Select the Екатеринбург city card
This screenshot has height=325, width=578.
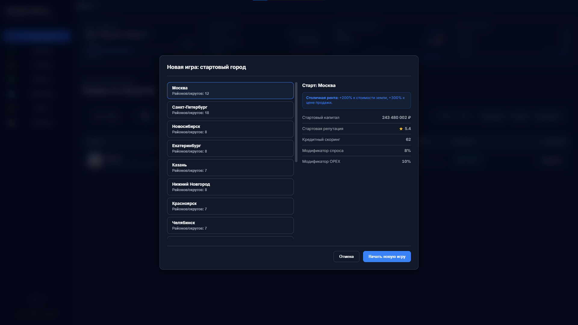click(230, 148)
